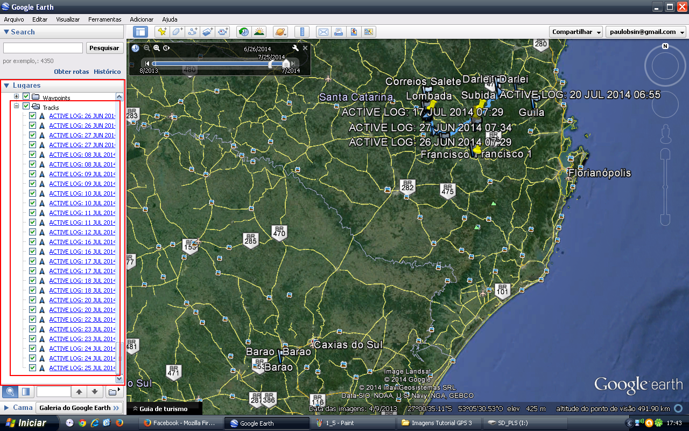Collapse the Tracks folder
Image resolution: width=689 pixels, height=431 pixels.
(17, 106)
